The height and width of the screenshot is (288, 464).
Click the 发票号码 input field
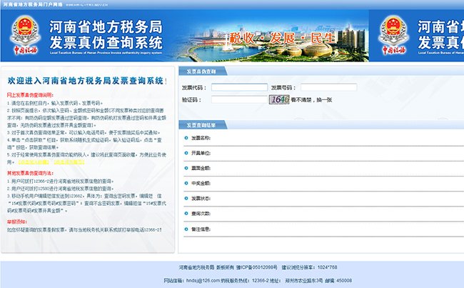(329, 87)
